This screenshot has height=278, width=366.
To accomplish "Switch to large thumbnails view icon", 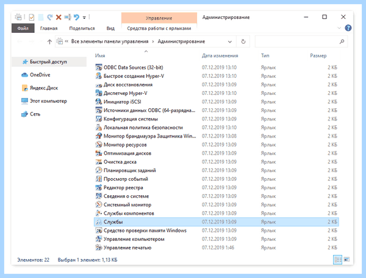I will (346, 260).
